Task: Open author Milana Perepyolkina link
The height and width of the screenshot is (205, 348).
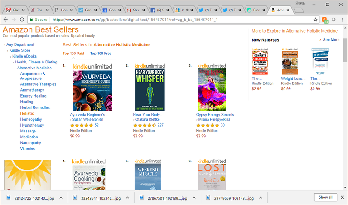Action: click(214, 119)
